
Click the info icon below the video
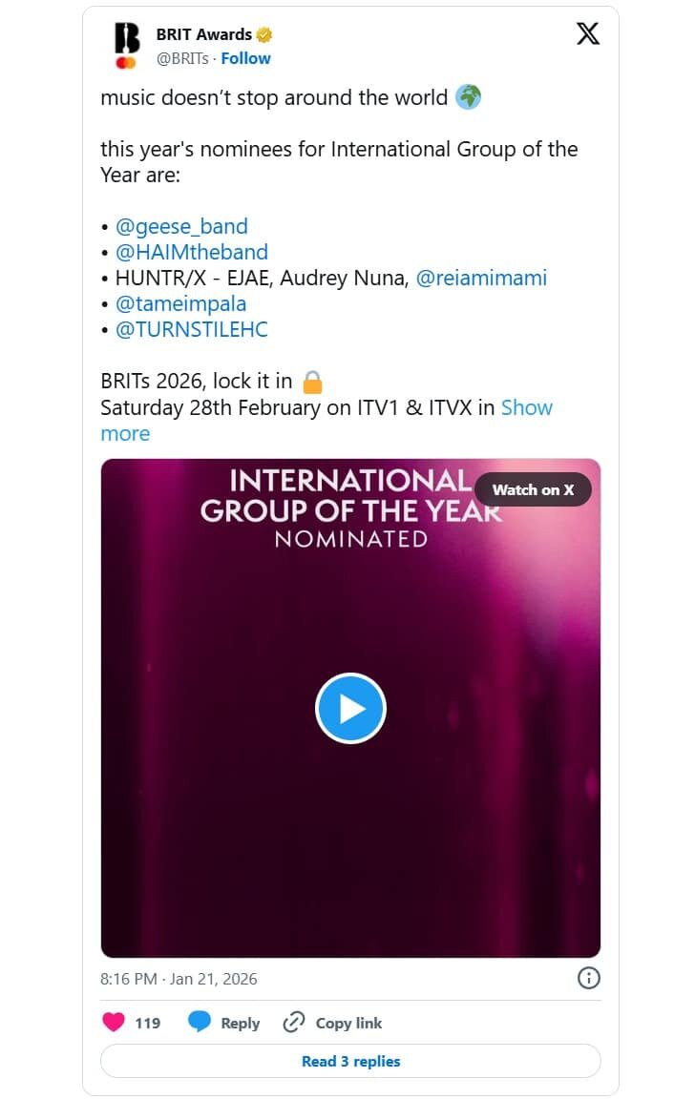(589, 978)
